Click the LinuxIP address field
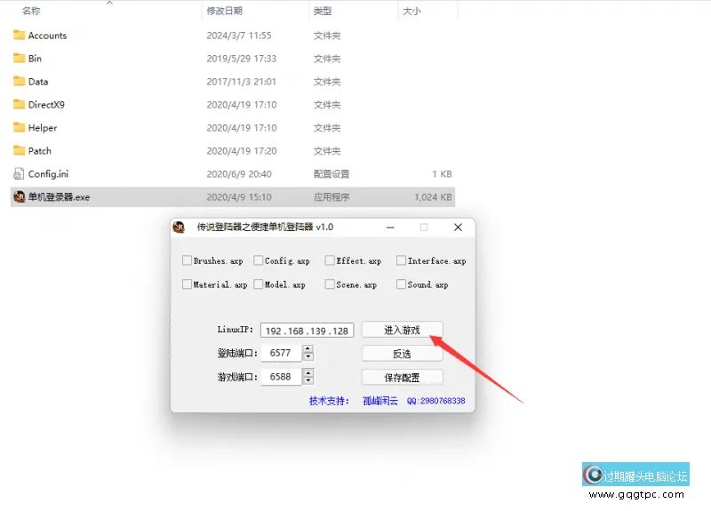 click(x=307, y=331)
